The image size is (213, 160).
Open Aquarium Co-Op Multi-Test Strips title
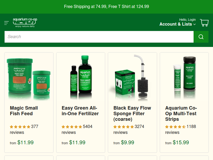[x=181, y=114]
